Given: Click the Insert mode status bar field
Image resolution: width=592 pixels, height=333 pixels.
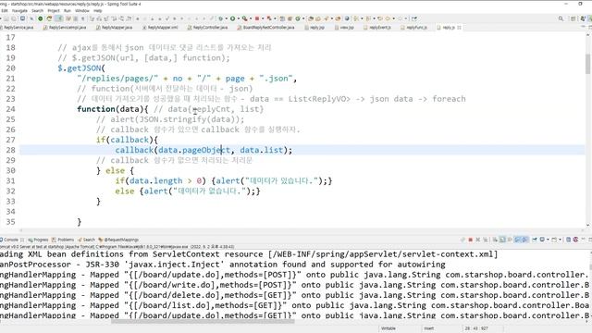Looking at the screenshot, I should (429, 328).
